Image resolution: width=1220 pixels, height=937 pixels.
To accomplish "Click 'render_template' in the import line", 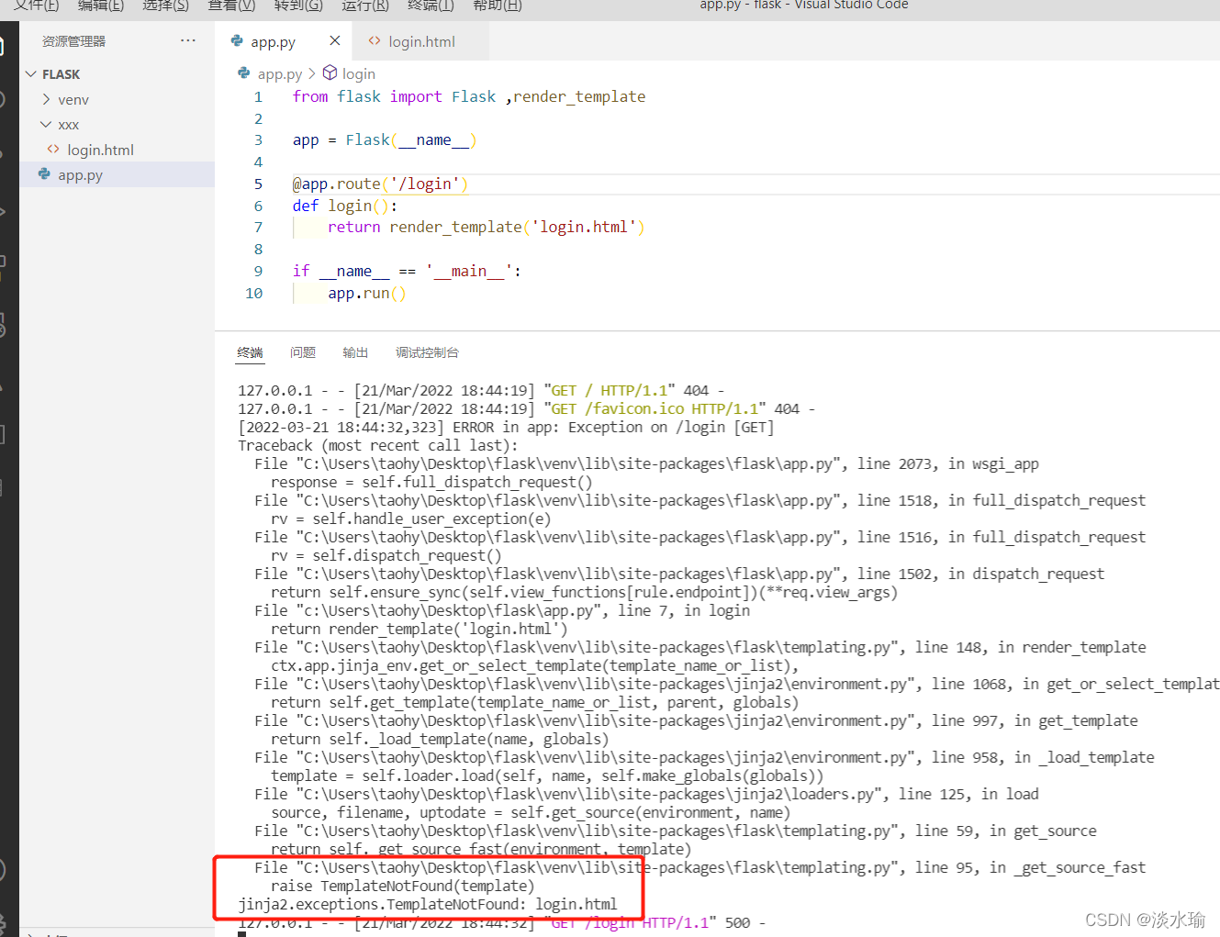I will [x=579, y=96].
